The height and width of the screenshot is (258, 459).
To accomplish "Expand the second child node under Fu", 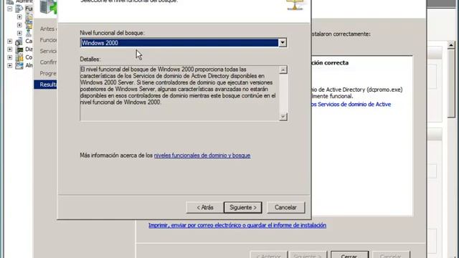I will tap(19, 25).
